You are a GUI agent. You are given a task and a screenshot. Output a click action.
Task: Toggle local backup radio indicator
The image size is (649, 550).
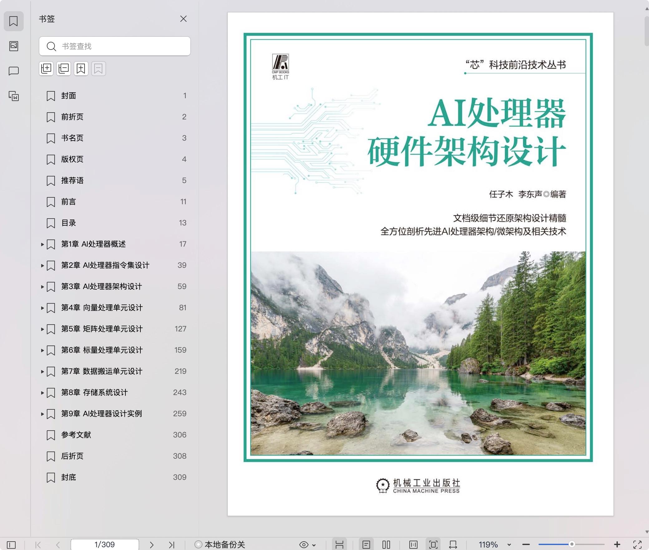click(198, 544)
